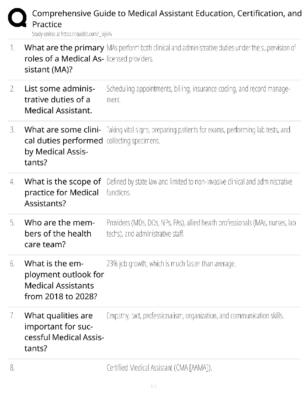Image resolution: width=308 pixels, height=399 pixels.
Task: Click the Providers (MDs, DOs, NPs, PAs) answer
Action: [x=201, y=228]
